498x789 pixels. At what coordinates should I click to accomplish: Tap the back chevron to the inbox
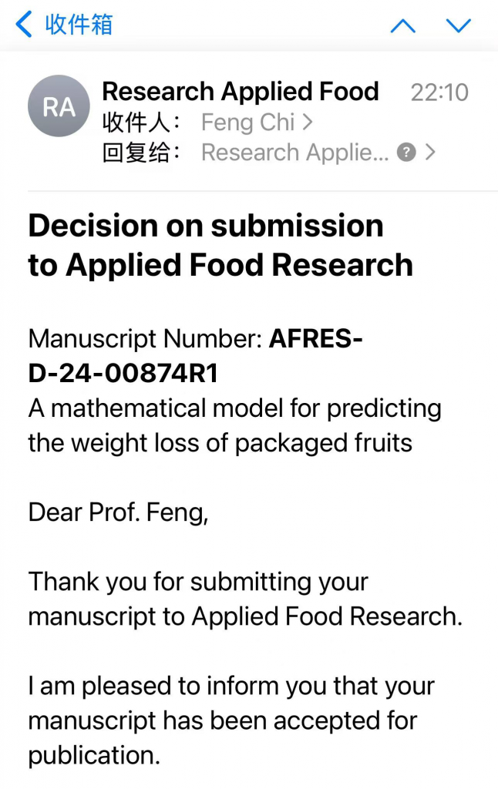point(24,24)
